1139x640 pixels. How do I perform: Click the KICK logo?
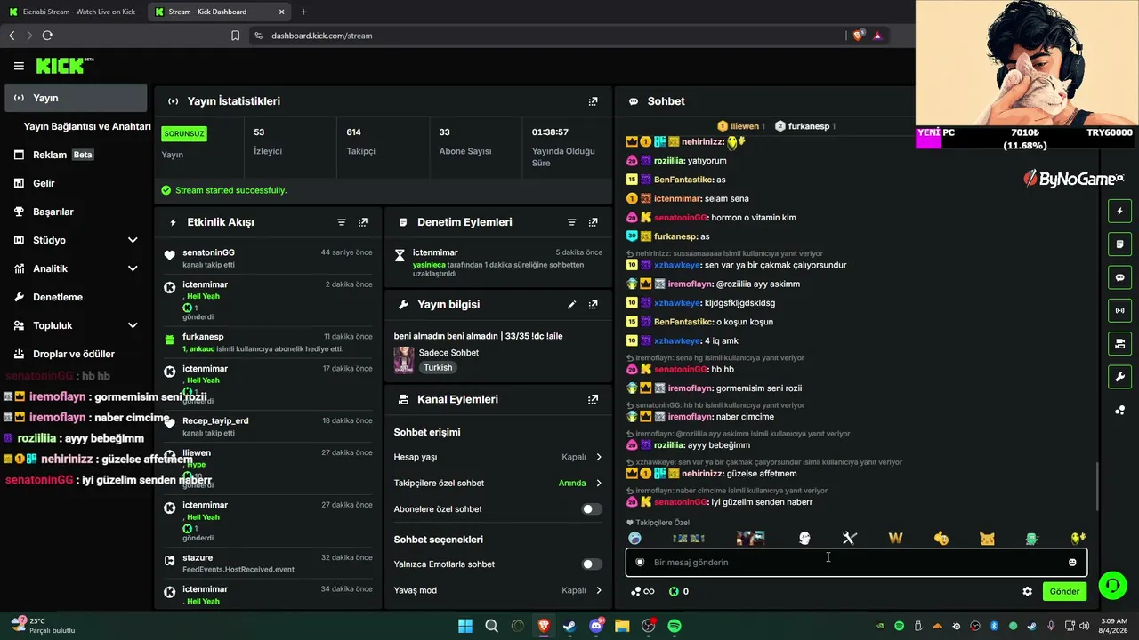65,66
